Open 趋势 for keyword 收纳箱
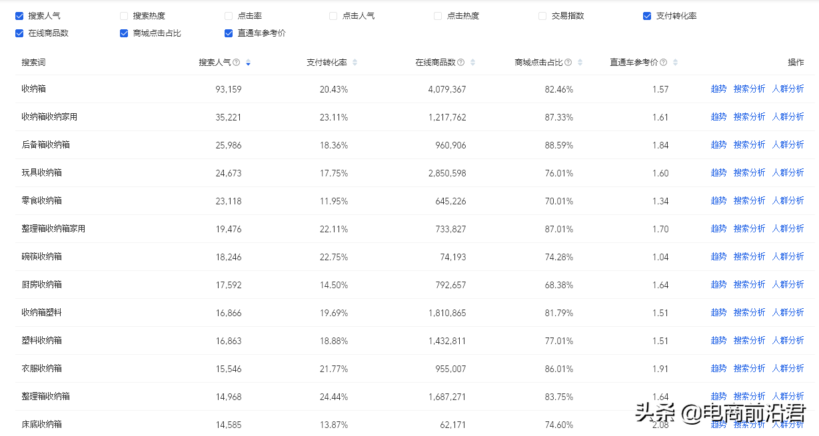Screen dimensions: 819x436 (718, 88)
